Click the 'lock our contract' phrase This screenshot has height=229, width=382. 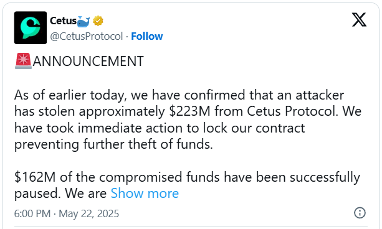tap(254, 128)
